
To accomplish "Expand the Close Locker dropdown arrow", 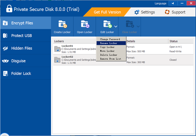I will pos(138,26).
